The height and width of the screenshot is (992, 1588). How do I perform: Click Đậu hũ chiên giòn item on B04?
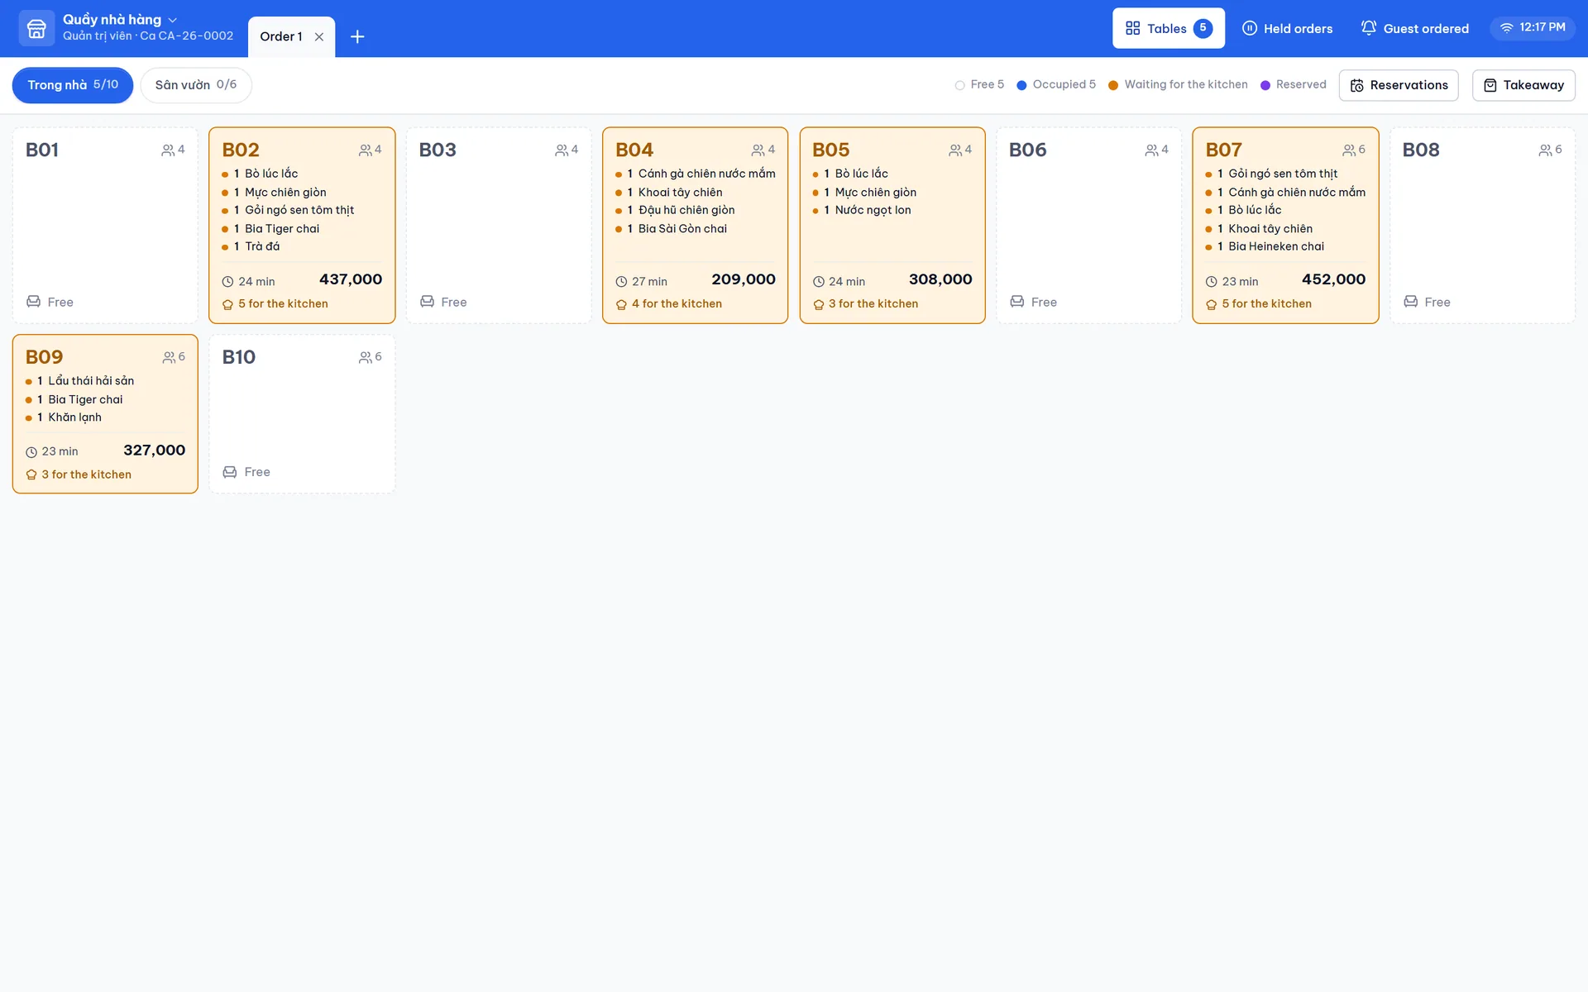686,210
